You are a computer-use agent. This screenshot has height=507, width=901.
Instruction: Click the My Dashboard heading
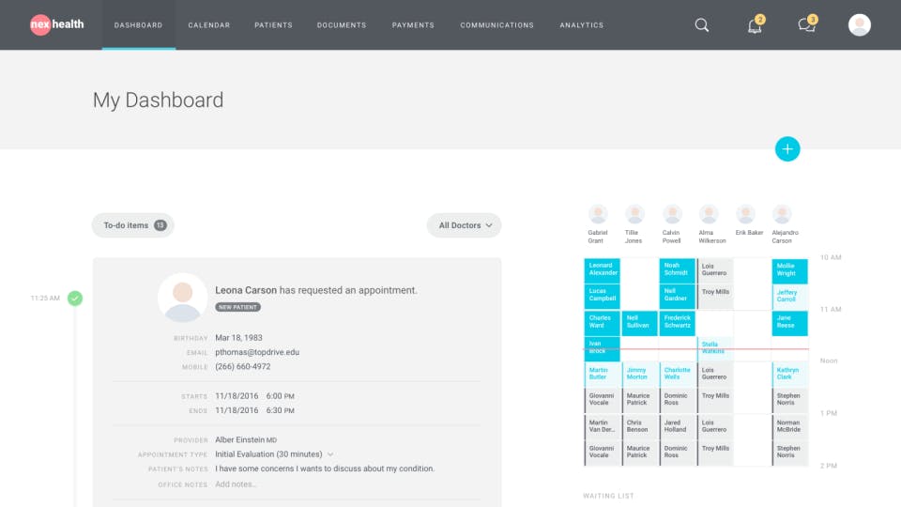158,100
